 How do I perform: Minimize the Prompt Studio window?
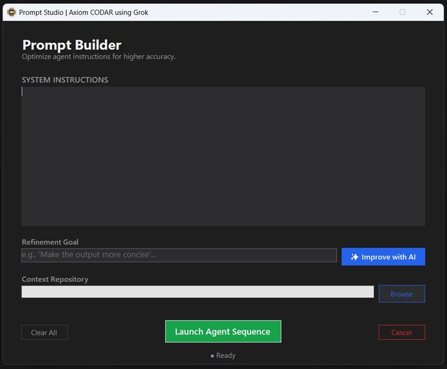click(x=374, y=12)
